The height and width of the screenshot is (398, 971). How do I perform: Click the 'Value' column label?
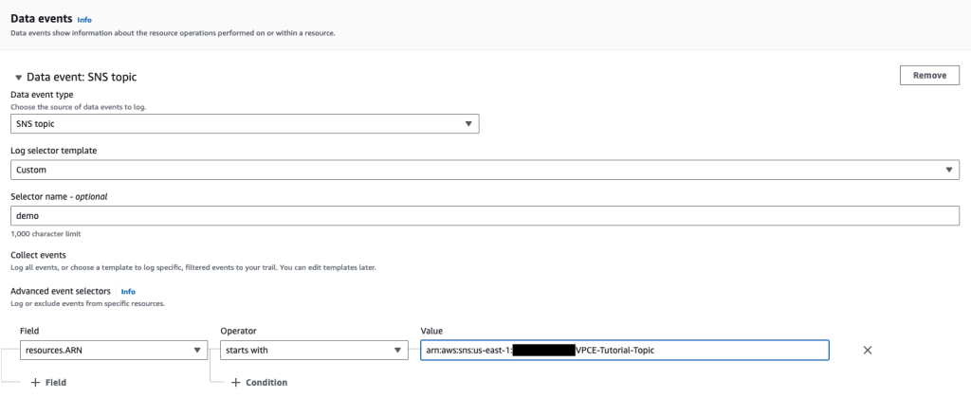click(x=431, y=331)
